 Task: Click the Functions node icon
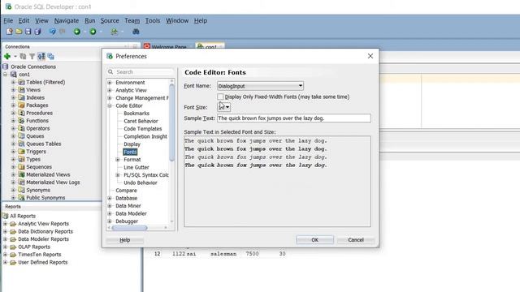click(21, 121)
